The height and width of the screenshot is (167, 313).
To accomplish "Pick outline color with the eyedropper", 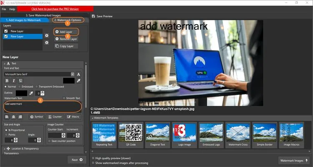I will (x=31, y=93).
